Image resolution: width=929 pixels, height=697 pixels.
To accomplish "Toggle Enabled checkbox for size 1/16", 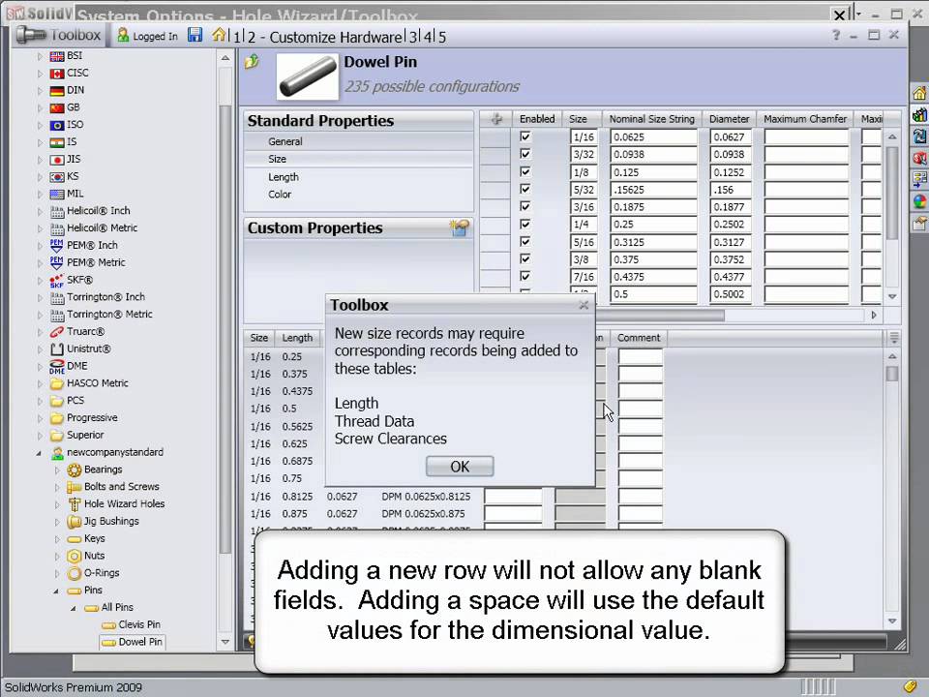I will point(524,136).
